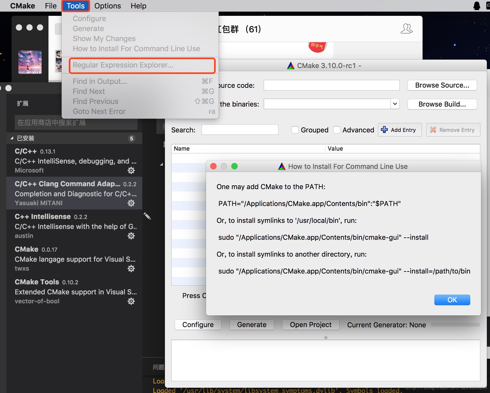Screen dimensions: 490x393
Task: Click the group members icon in chat window
Action: coord(406,28)
